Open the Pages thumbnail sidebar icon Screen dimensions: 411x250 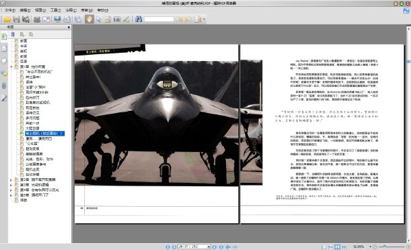pos(4,49)
